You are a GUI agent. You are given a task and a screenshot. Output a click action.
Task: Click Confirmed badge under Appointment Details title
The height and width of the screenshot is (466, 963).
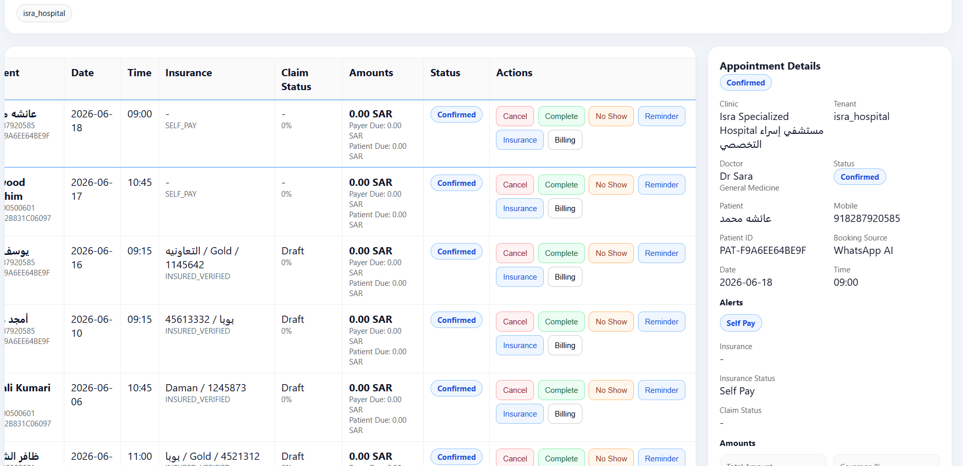tap(746, 83)
